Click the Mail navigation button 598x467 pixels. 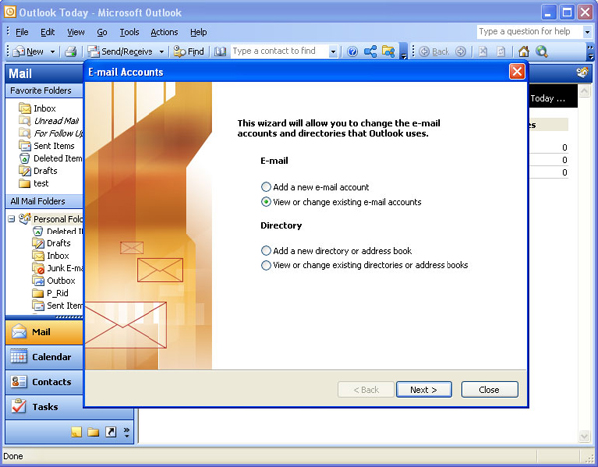[44, 332]
